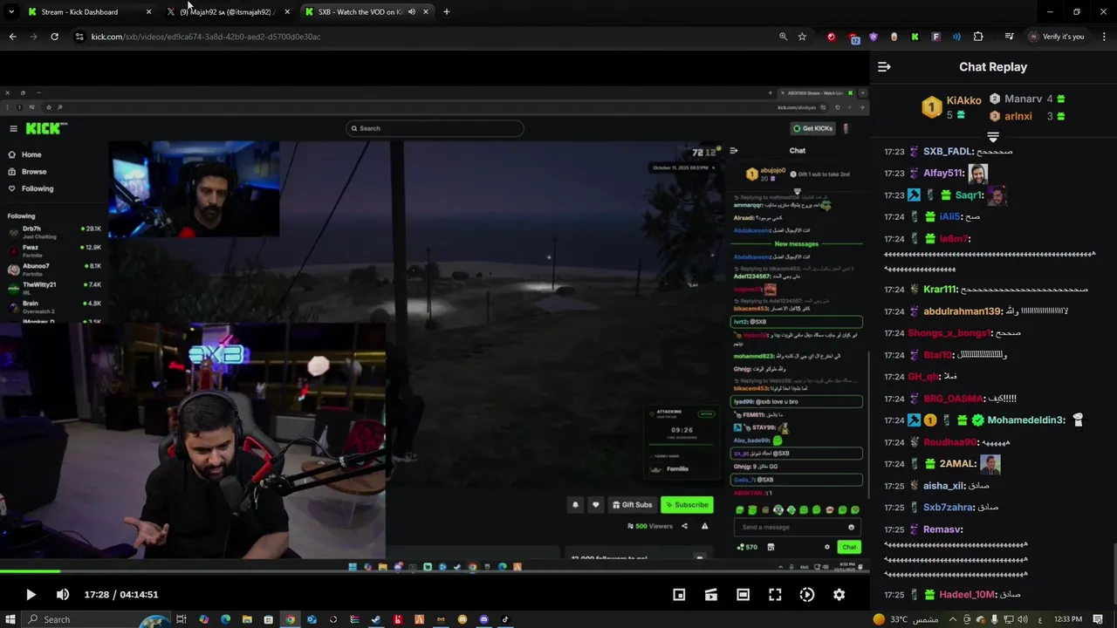Click the Subscribe button in video
The width and height of the screenshot is (1117, 628).
pos(687,504)
